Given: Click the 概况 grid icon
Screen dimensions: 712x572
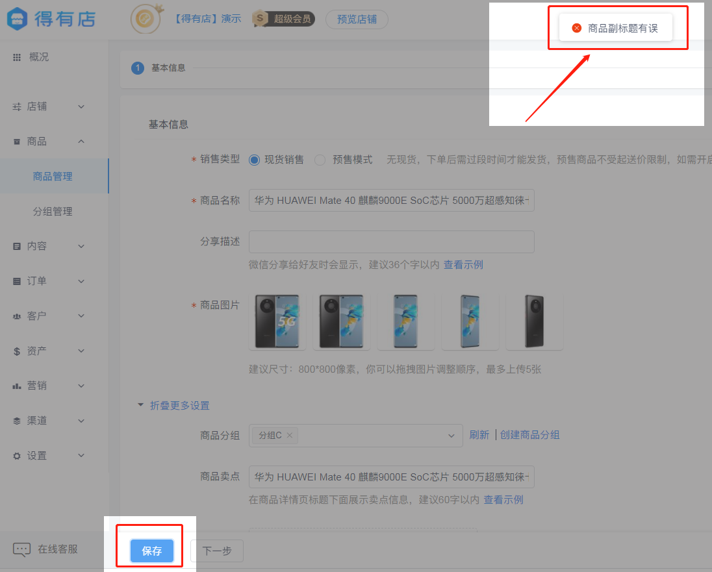Looking at the screenshot, I should pos(17,57).
